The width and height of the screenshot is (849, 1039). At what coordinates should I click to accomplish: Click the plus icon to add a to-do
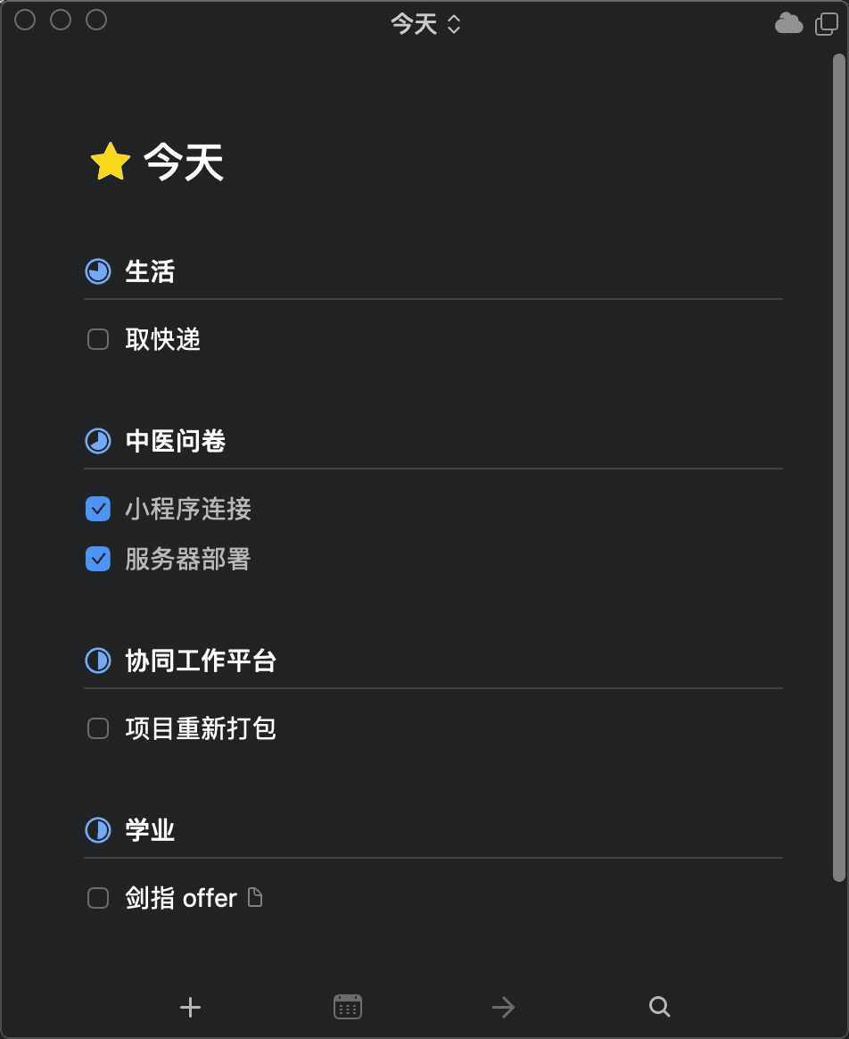190,1008
